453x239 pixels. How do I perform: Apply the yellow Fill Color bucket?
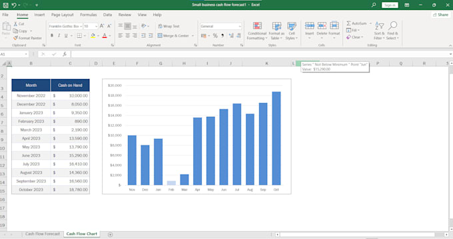pos(93,36)
